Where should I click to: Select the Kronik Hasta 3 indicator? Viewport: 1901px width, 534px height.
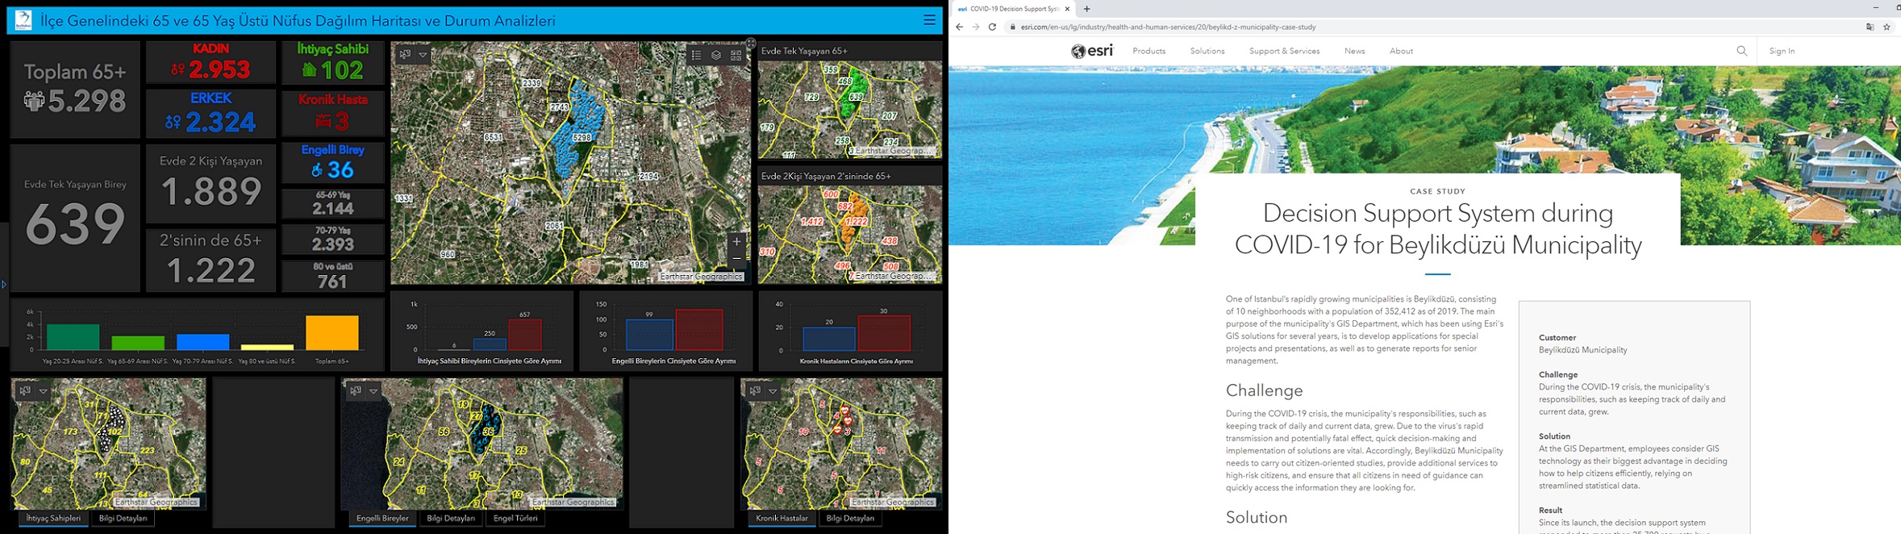[x=332, y=113]
